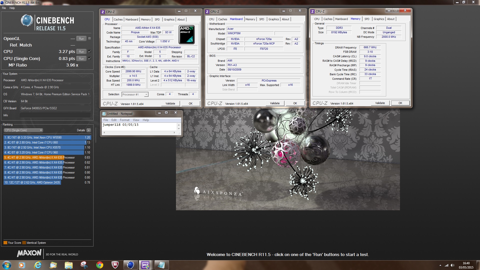Run the OpenGL benchmark
The height and width of the screenshot is (270, 480).
(x=81, y=39)
